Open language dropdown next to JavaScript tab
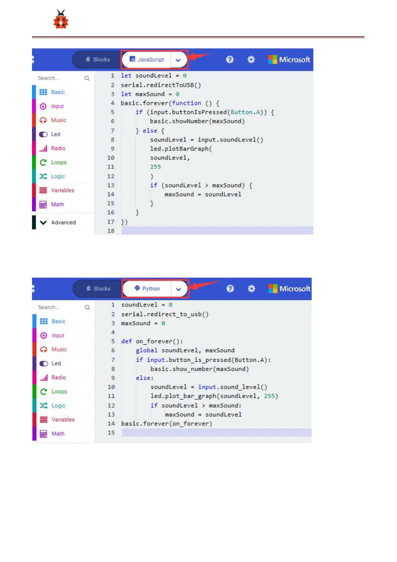The image size is (397, 562). (x=178, y=60)
